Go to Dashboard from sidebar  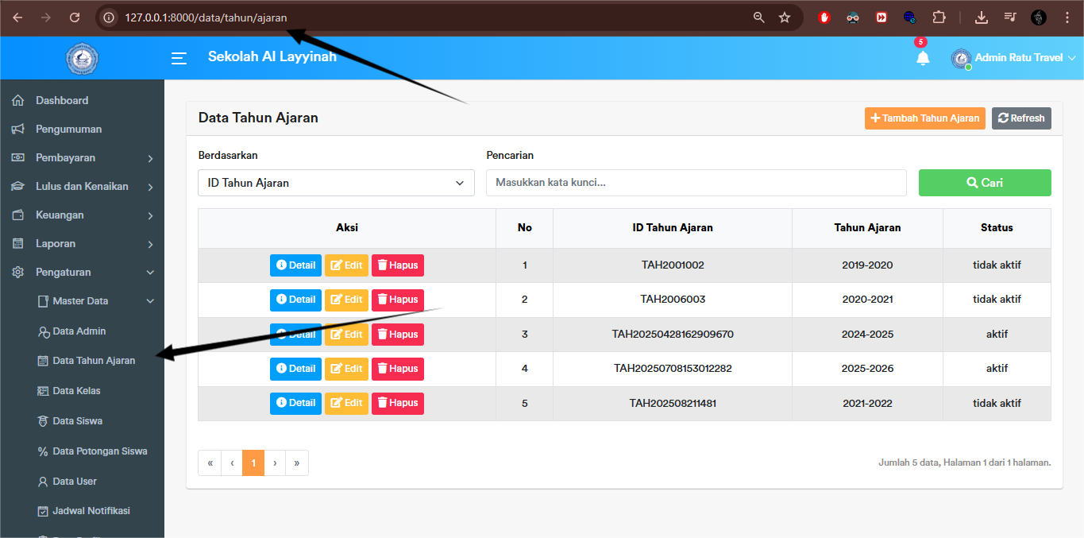click(x=62, y=101)
